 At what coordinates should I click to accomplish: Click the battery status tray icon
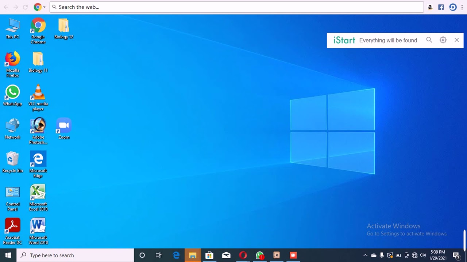(x=398, y=255)
